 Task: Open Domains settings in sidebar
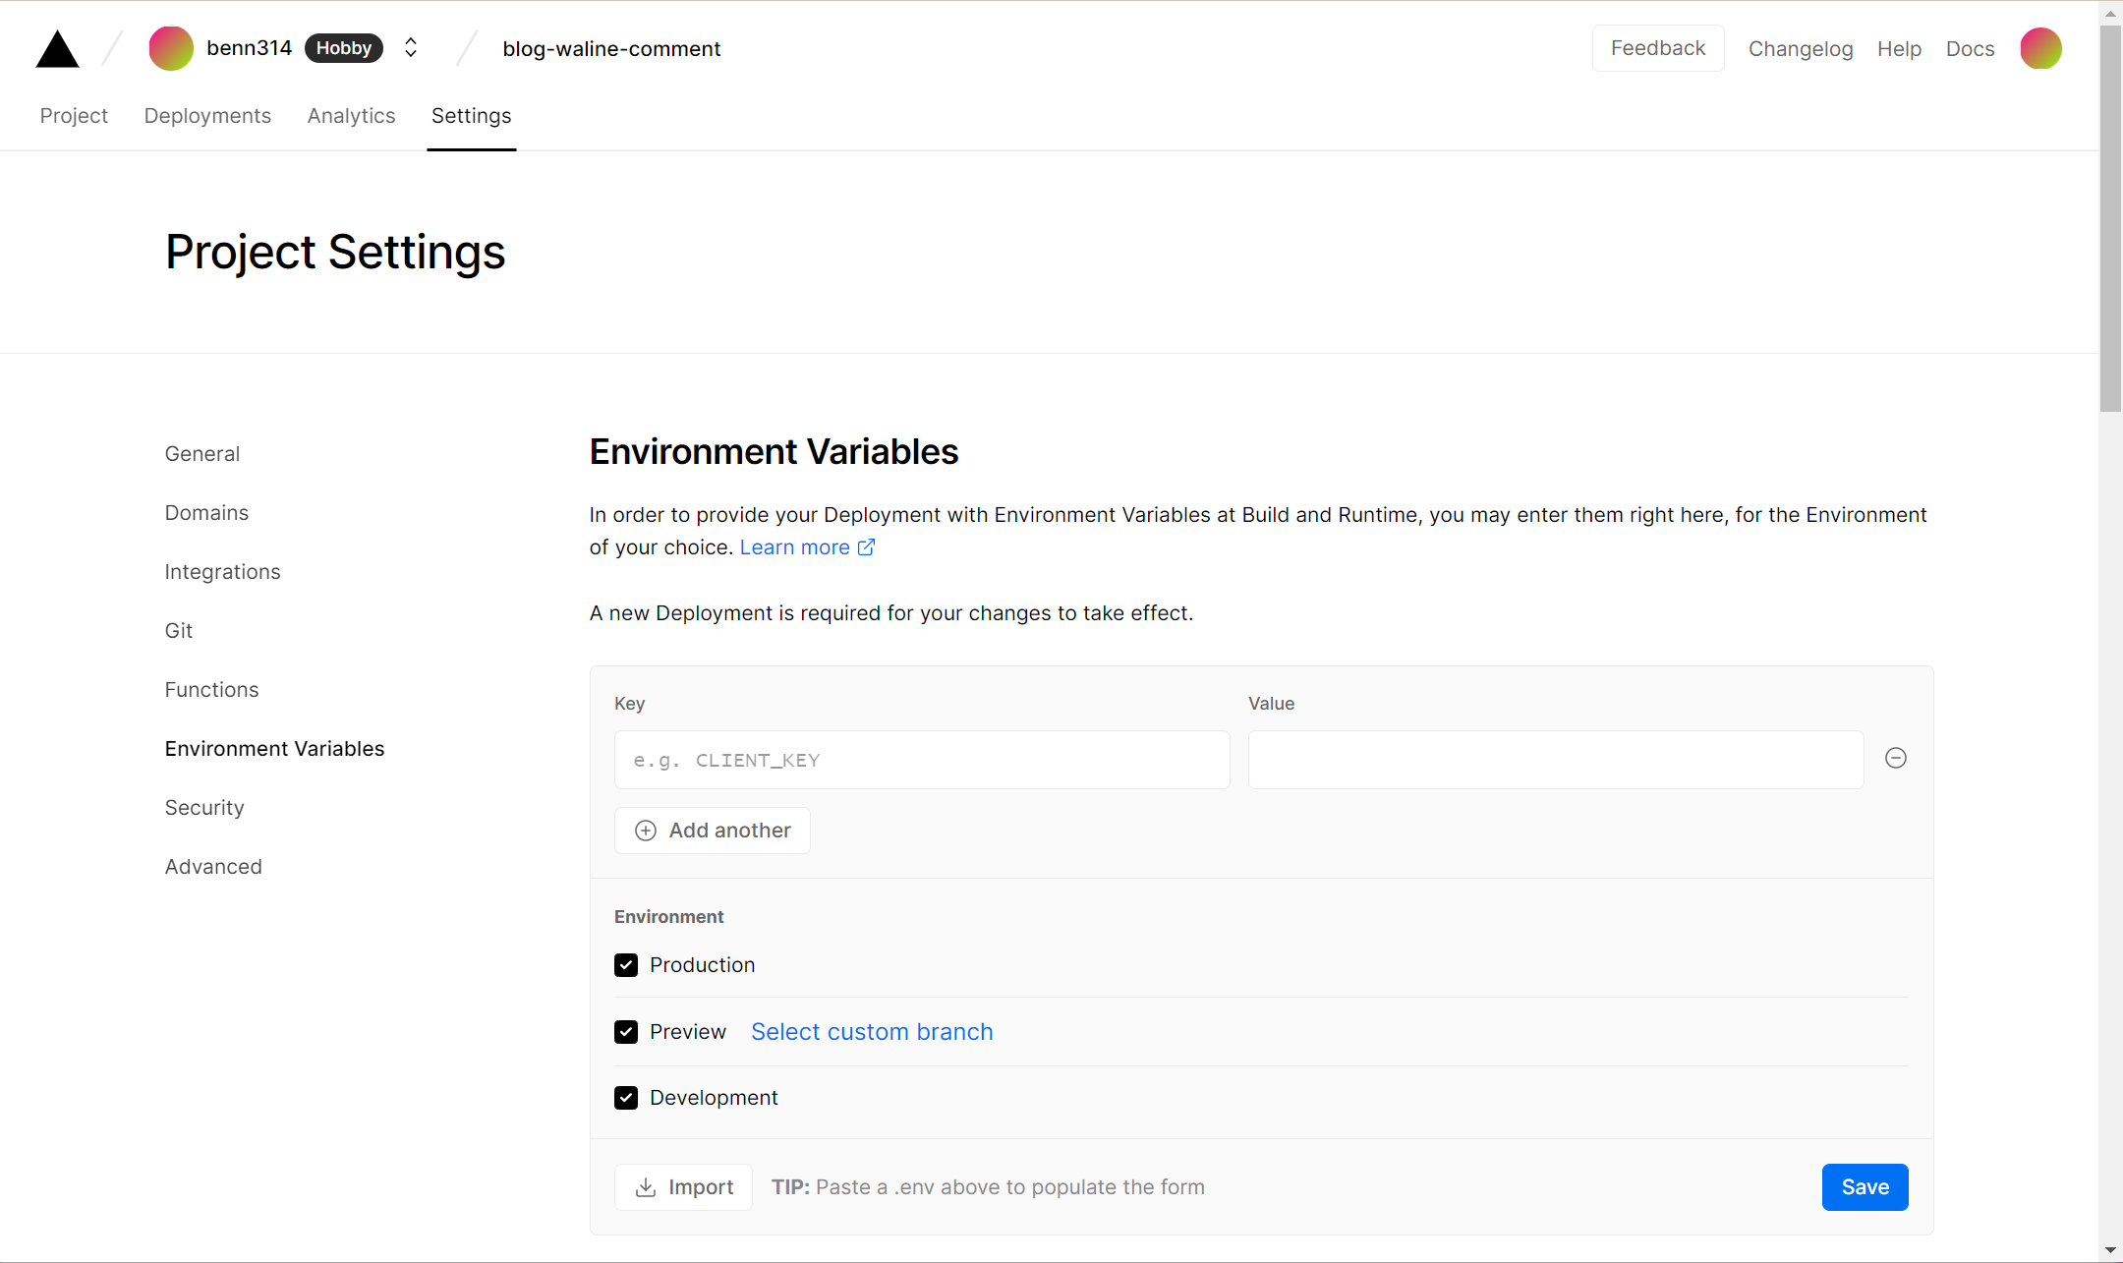[x=206, y=513]
